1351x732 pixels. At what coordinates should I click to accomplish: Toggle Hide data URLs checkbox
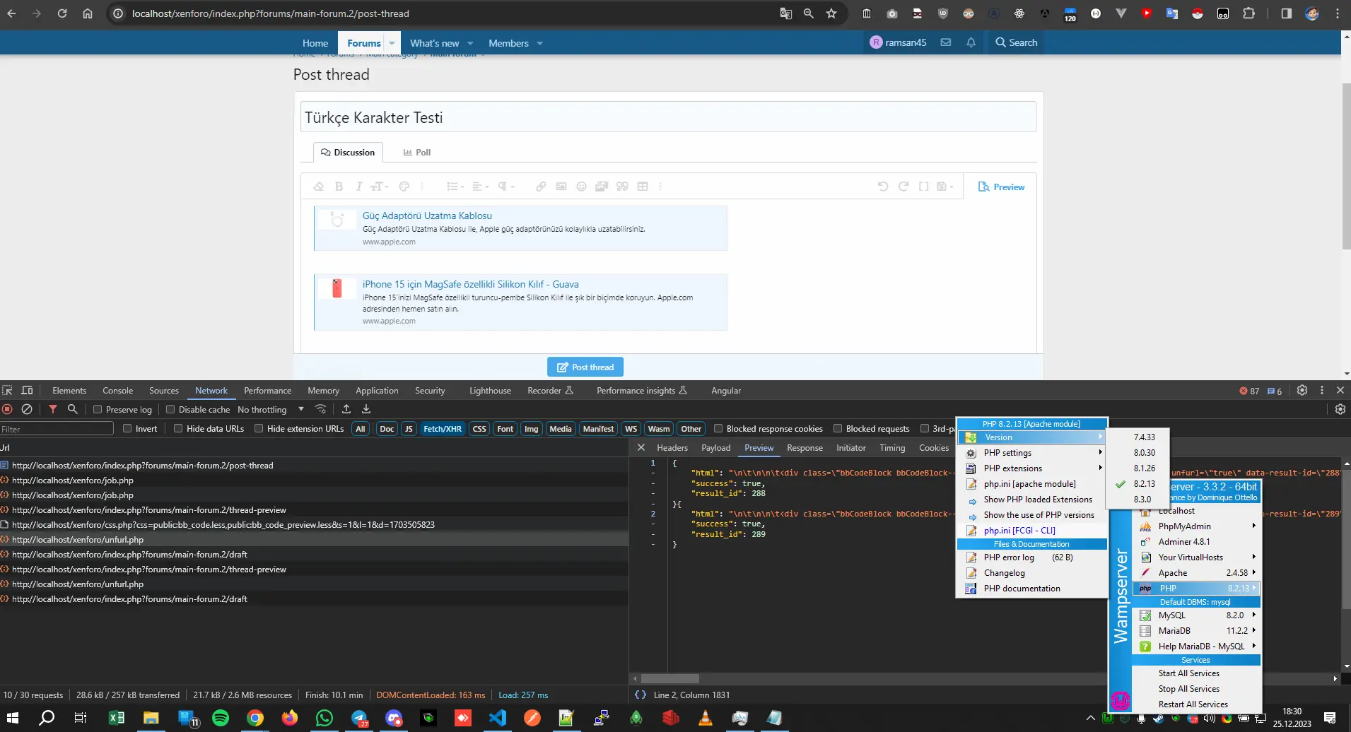coord(178,428)
